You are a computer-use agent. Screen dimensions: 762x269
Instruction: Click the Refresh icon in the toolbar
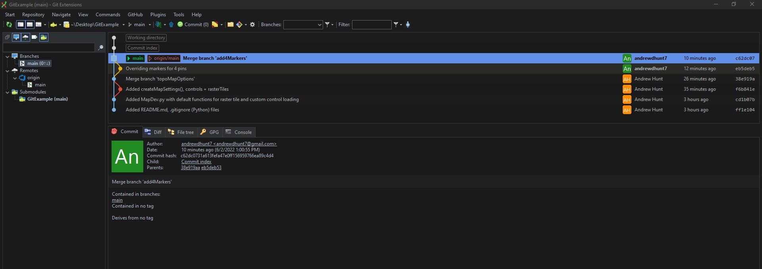coord(9,25)
